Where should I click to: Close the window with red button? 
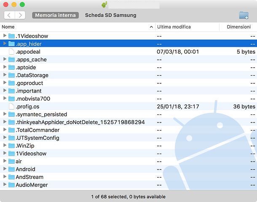pyautogui.click(x=6, y=5)
